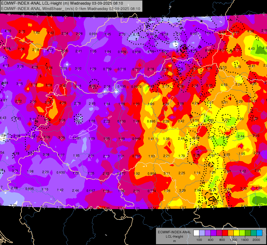267x245 pixels.
Task: Click the wind shear value 6.50
Action: (196, 120)
